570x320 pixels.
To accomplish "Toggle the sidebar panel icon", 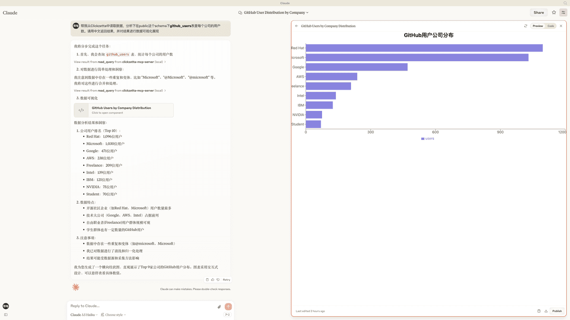I will click(6, 315).
